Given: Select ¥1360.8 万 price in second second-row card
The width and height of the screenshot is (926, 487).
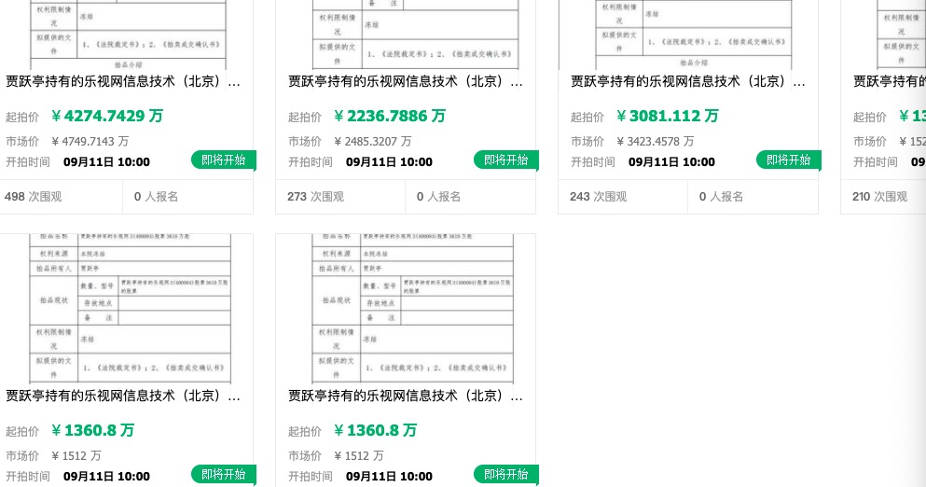Looking at the screenshot, I should pos(375,430).
